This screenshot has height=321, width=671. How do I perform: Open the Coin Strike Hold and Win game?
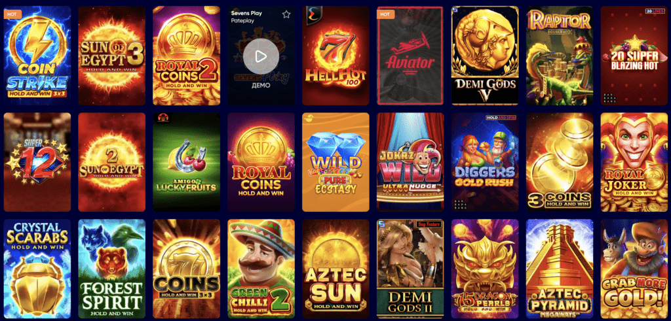[37, 56]
